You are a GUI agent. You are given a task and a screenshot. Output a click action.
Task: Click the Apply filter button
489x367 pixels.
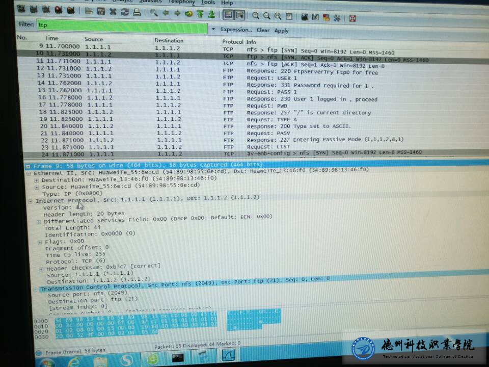(281, 31)
